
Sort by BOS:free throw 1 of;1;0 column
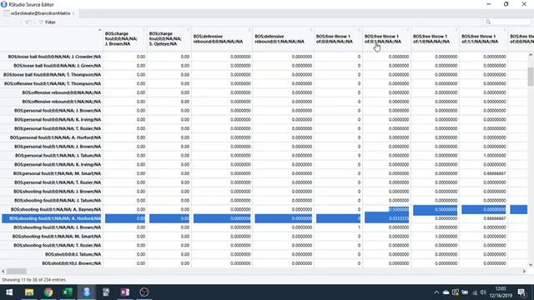[435, 39]
